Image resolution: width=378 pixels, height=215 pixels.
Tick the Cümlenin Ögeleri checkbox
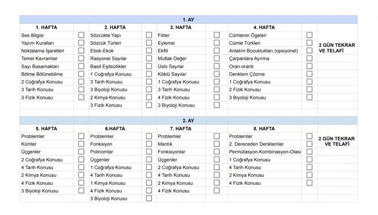[309, 35]
